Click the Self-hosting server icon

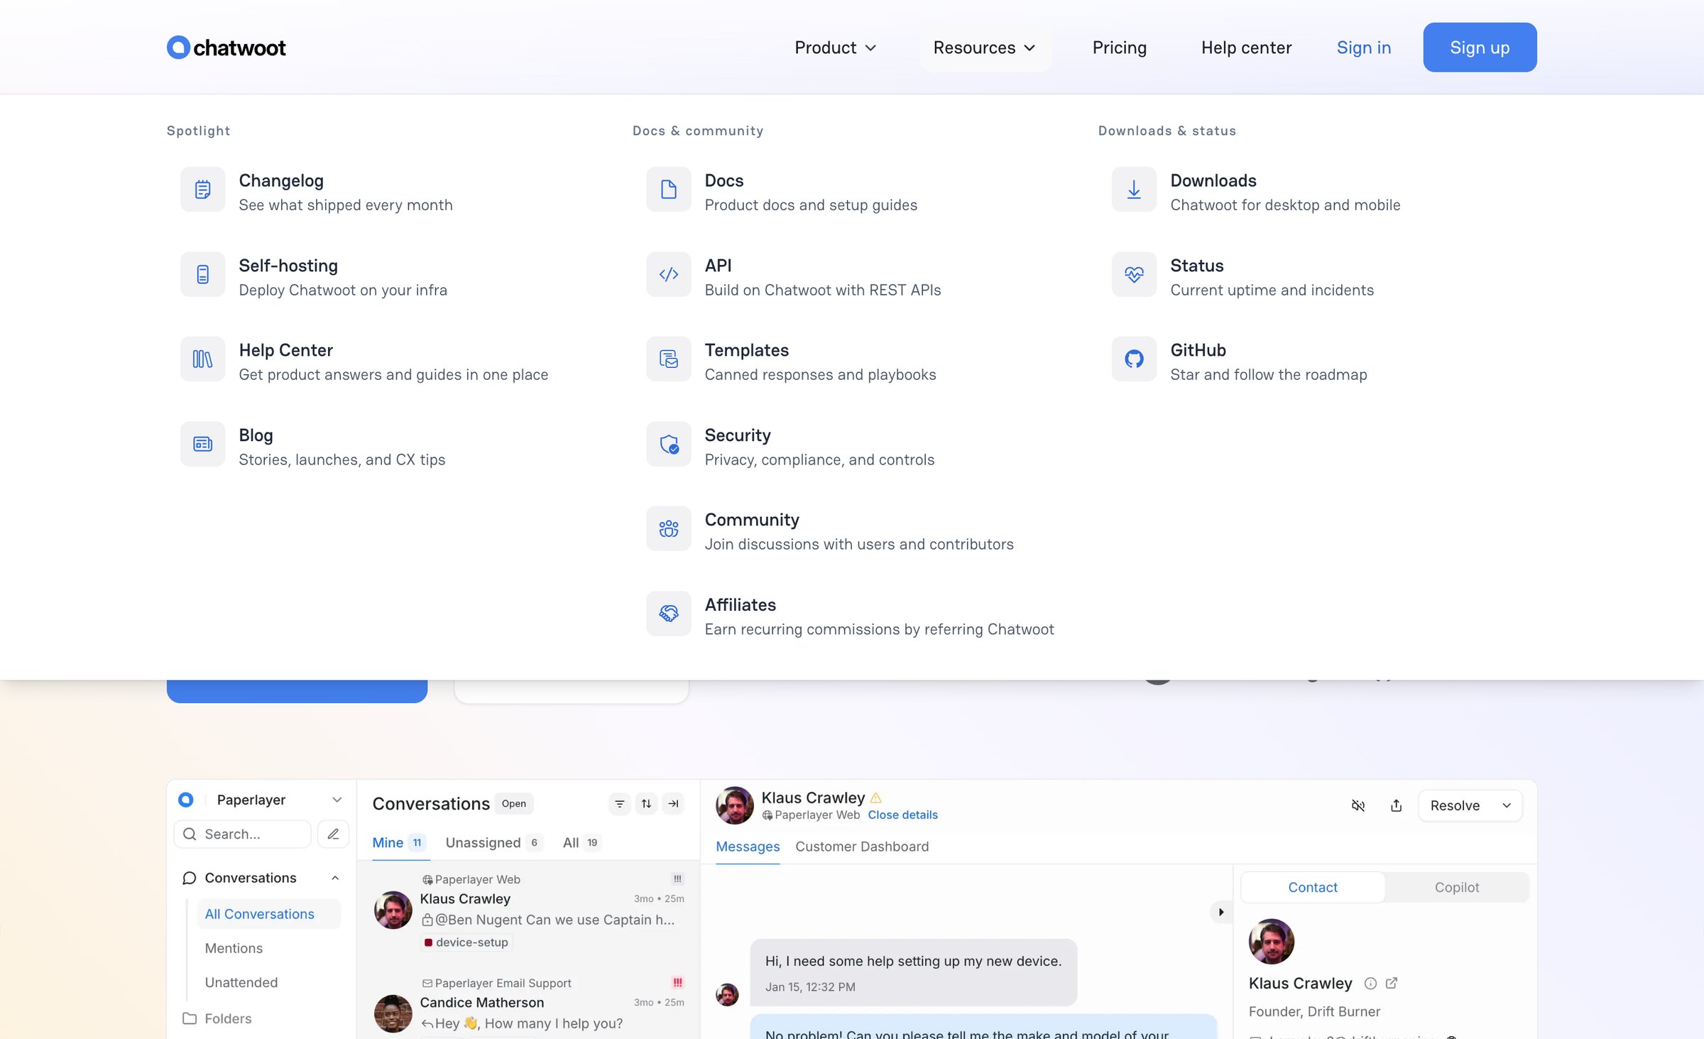(x=202, y=274)
